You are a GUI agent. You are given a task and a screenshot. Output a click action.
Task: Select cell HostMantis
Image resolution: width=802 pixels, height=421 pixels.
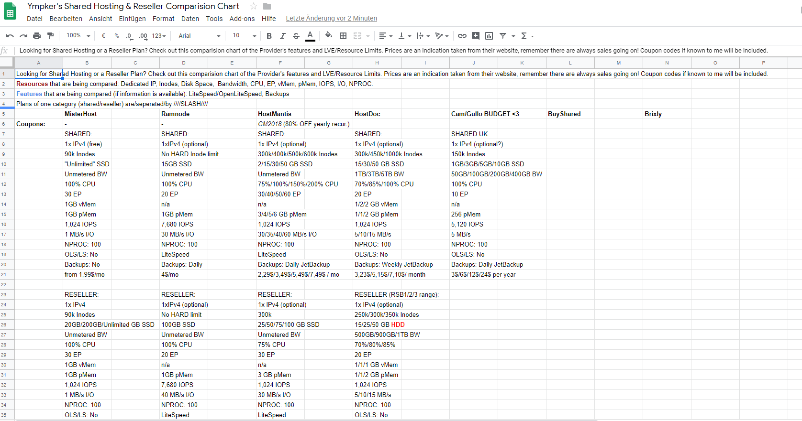point(280,114)
